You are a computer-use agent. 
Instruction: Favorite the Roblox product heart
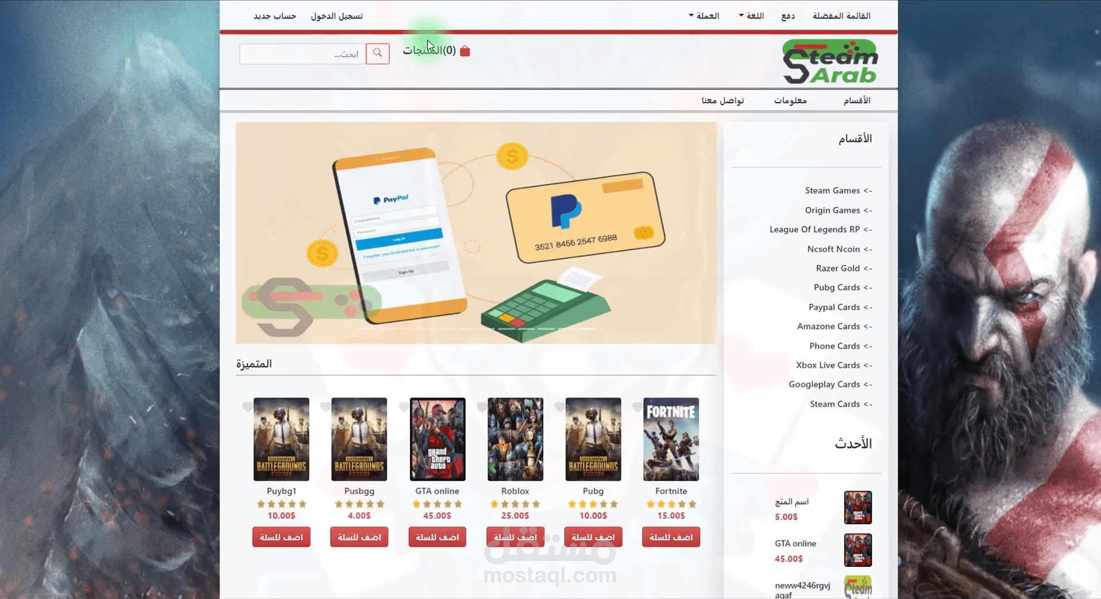click(482, 407)
